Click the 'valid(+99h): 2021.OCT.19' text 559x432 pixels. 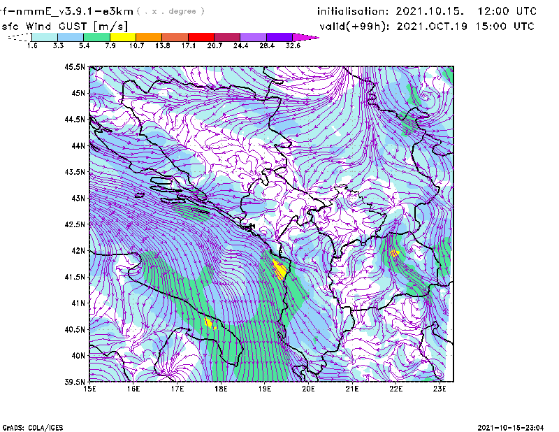click(393, 27)
